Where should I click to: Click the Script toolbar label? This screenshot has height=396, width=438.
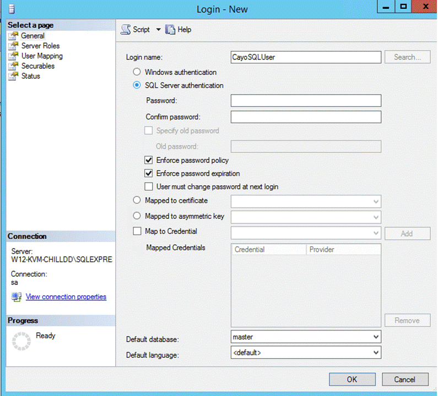click(142, 29)
